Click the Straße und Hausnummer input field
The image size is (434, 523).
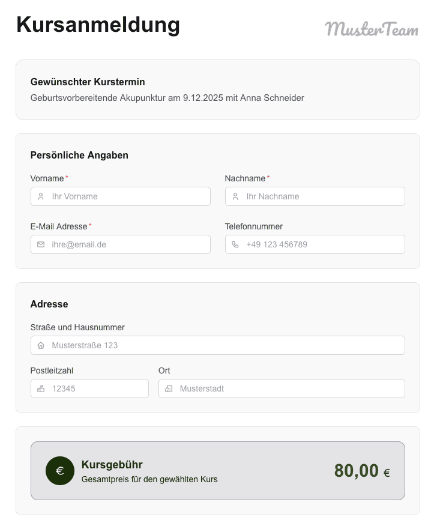218,345
